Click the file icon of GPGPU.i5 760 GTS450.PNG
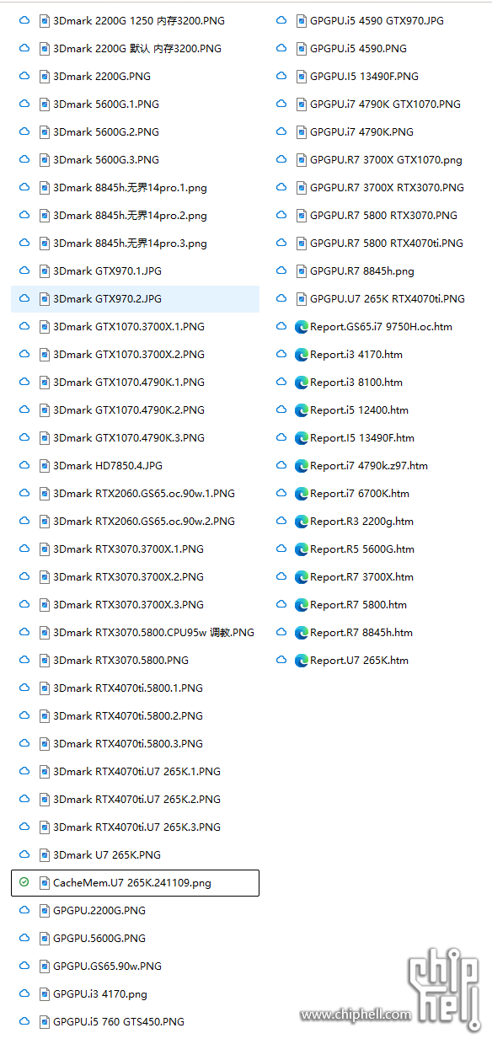492x1044 pixels. pyautogui.click(x=45, y=1022)
